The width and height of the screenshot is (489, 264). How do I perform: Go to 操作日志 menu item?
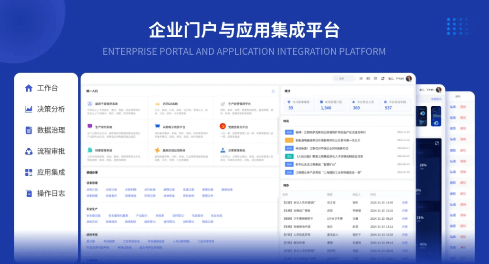click(x=51, y=193)
